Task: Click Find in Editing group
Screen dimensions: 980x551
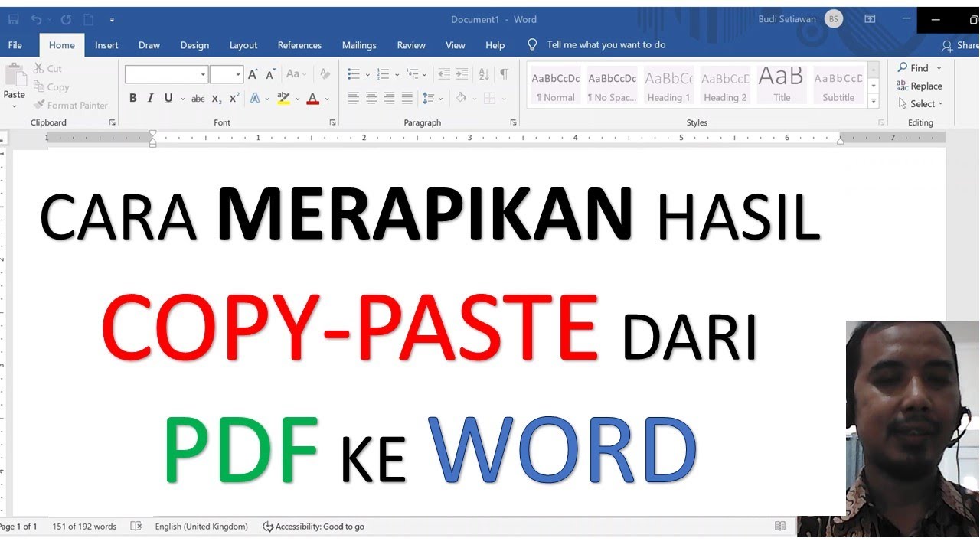Action: 913,68
